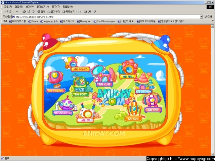The image size is (215, 161).
Task: Open the BeautyNet links bar shortcut
Action: (x=84, y=21)
